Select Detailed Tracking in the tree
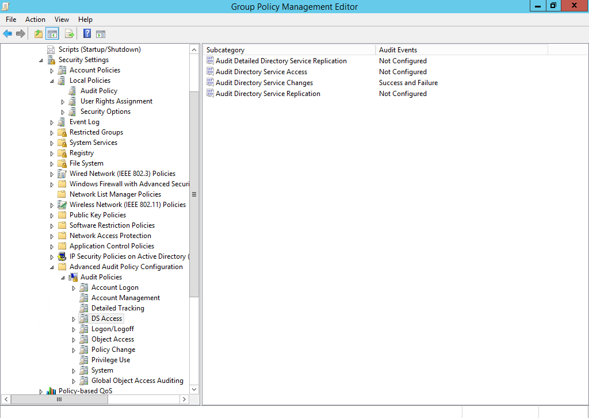This screenshot has width=589, height=418. coord(117,308)
